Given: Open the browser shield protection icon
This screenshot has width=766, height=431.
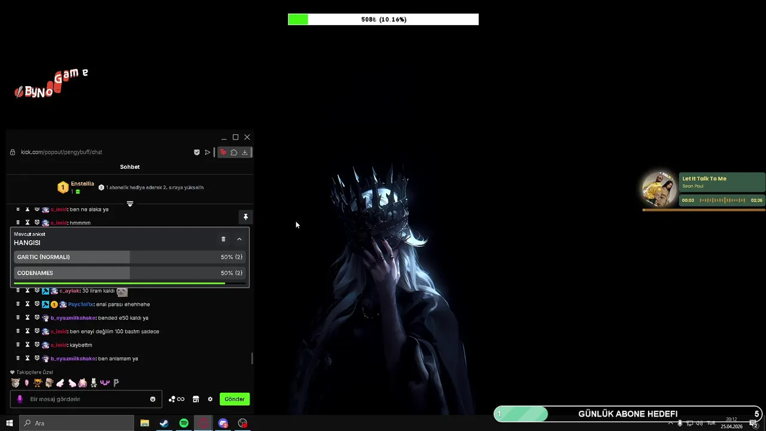Looking at the screenshot, I should tap(196, 152).
